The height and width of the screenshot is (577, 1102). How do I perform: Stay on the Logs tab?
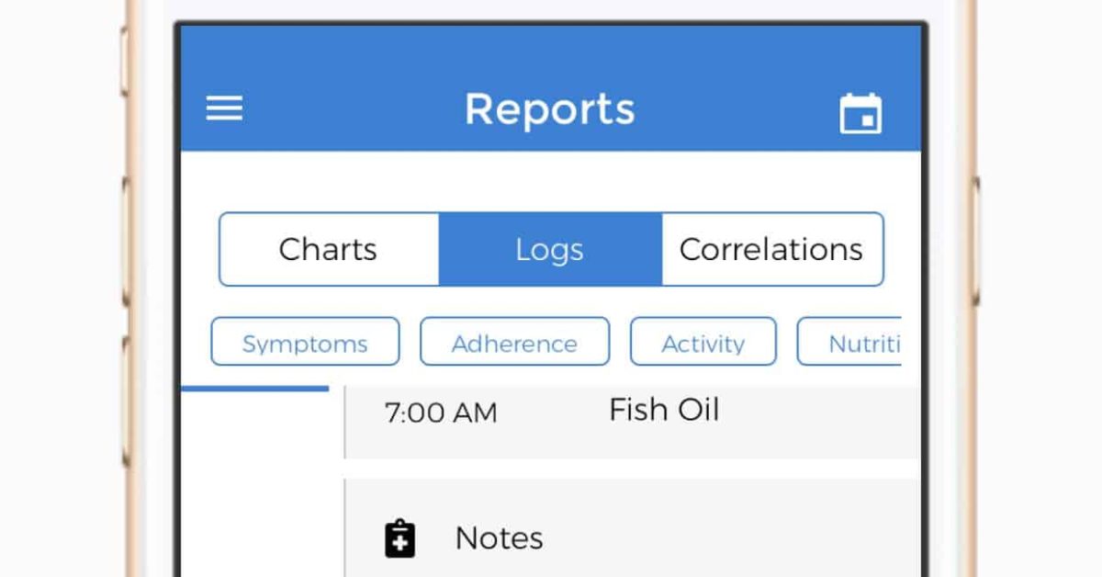[549, 249]
